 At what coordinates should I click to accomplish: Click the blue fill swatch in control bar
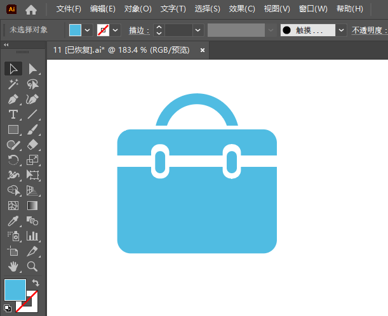pos(75,30)
